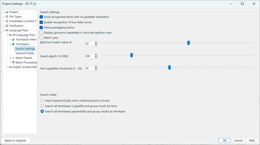Click the Batch Processing icon

click(x=13, y=62)
